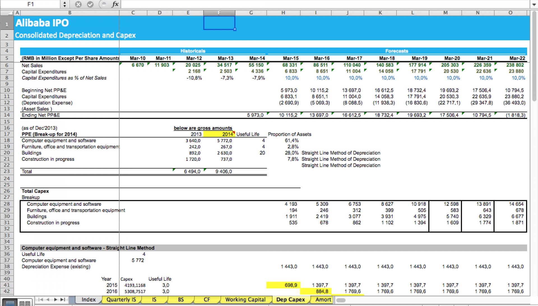Select the Dep Capex sheet tab
The image size is (538, 306).
point(290,300)
